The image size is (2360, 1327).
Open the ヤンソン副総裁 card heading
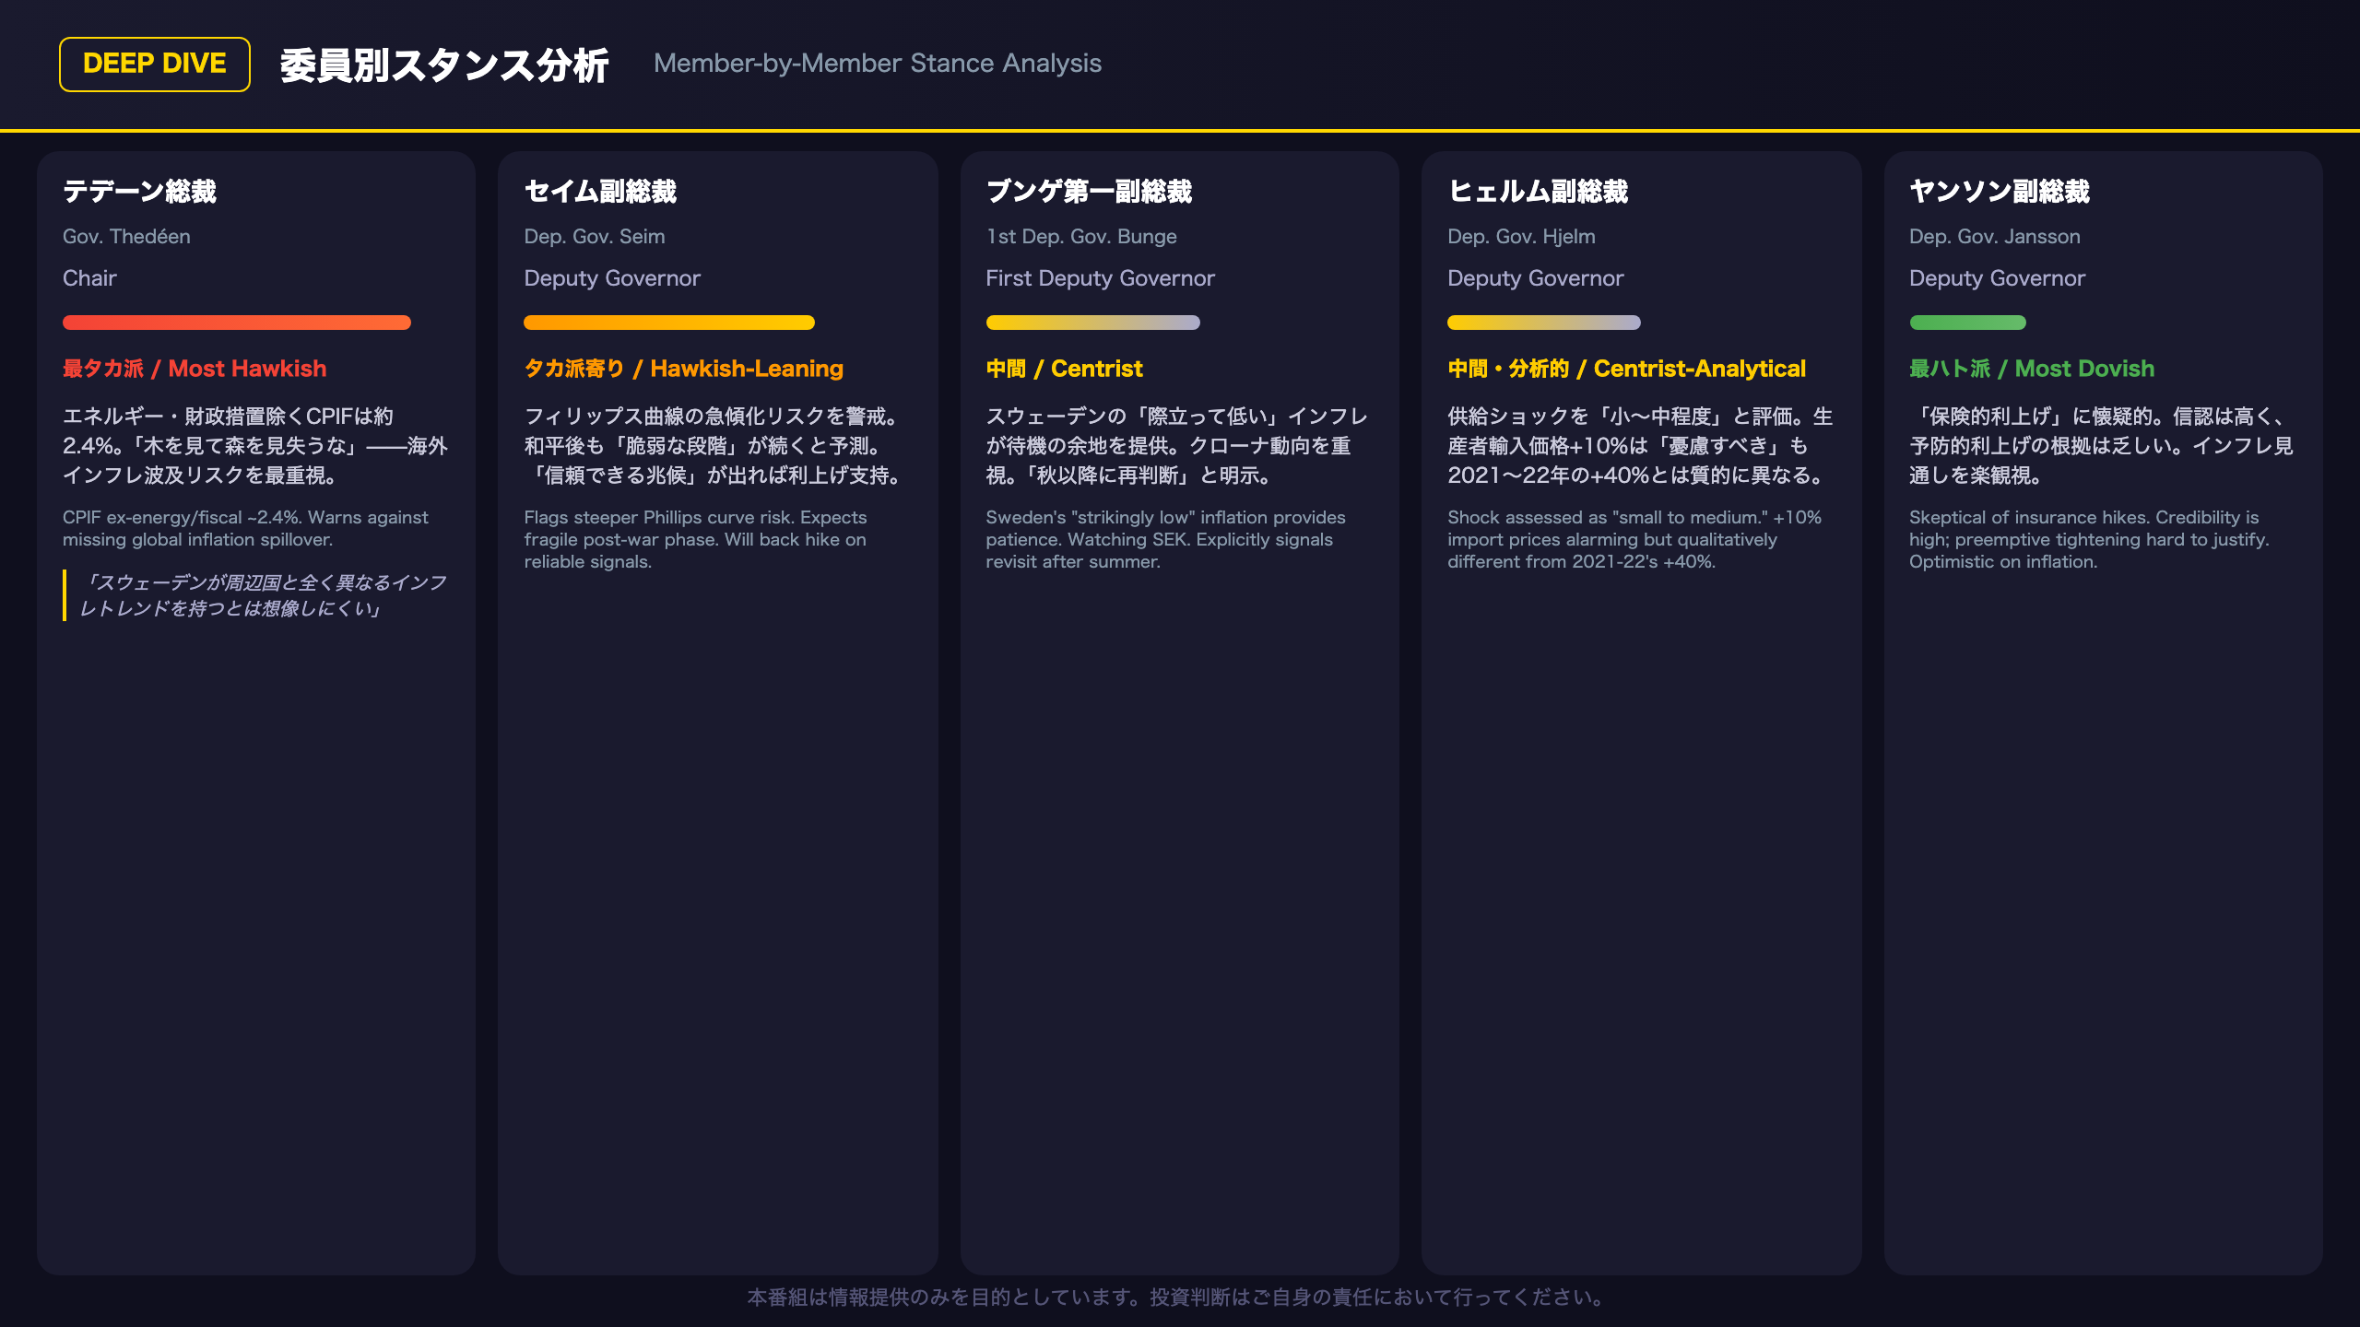[x=2000, y=192]
